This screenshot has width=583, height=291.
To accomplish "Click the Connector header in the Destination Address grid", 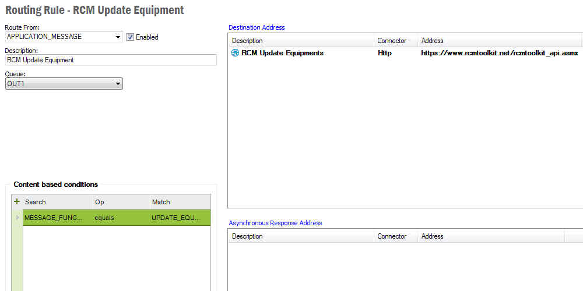I will (x=392, y=41).
